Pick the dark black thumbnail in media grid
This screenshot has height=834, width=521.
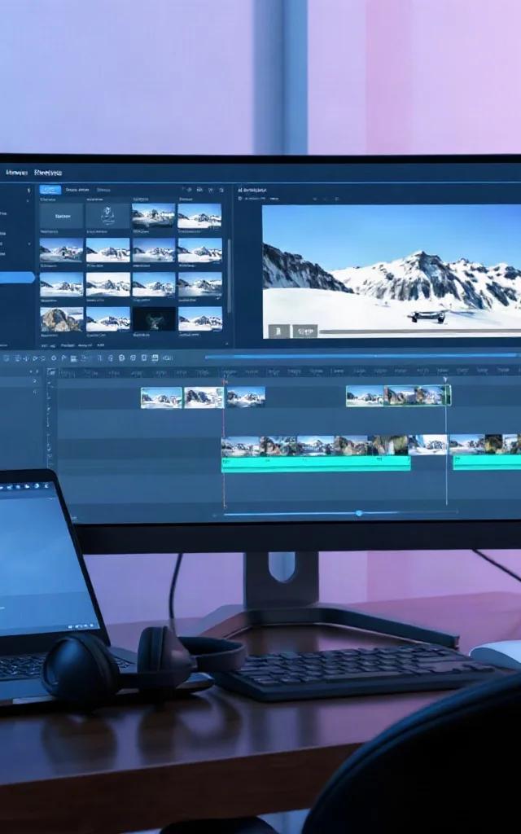click(154, 319)
